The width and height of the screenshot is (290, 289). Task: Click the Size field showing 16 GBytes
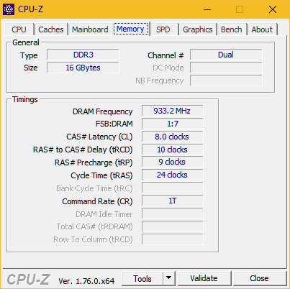coord(83,68)
